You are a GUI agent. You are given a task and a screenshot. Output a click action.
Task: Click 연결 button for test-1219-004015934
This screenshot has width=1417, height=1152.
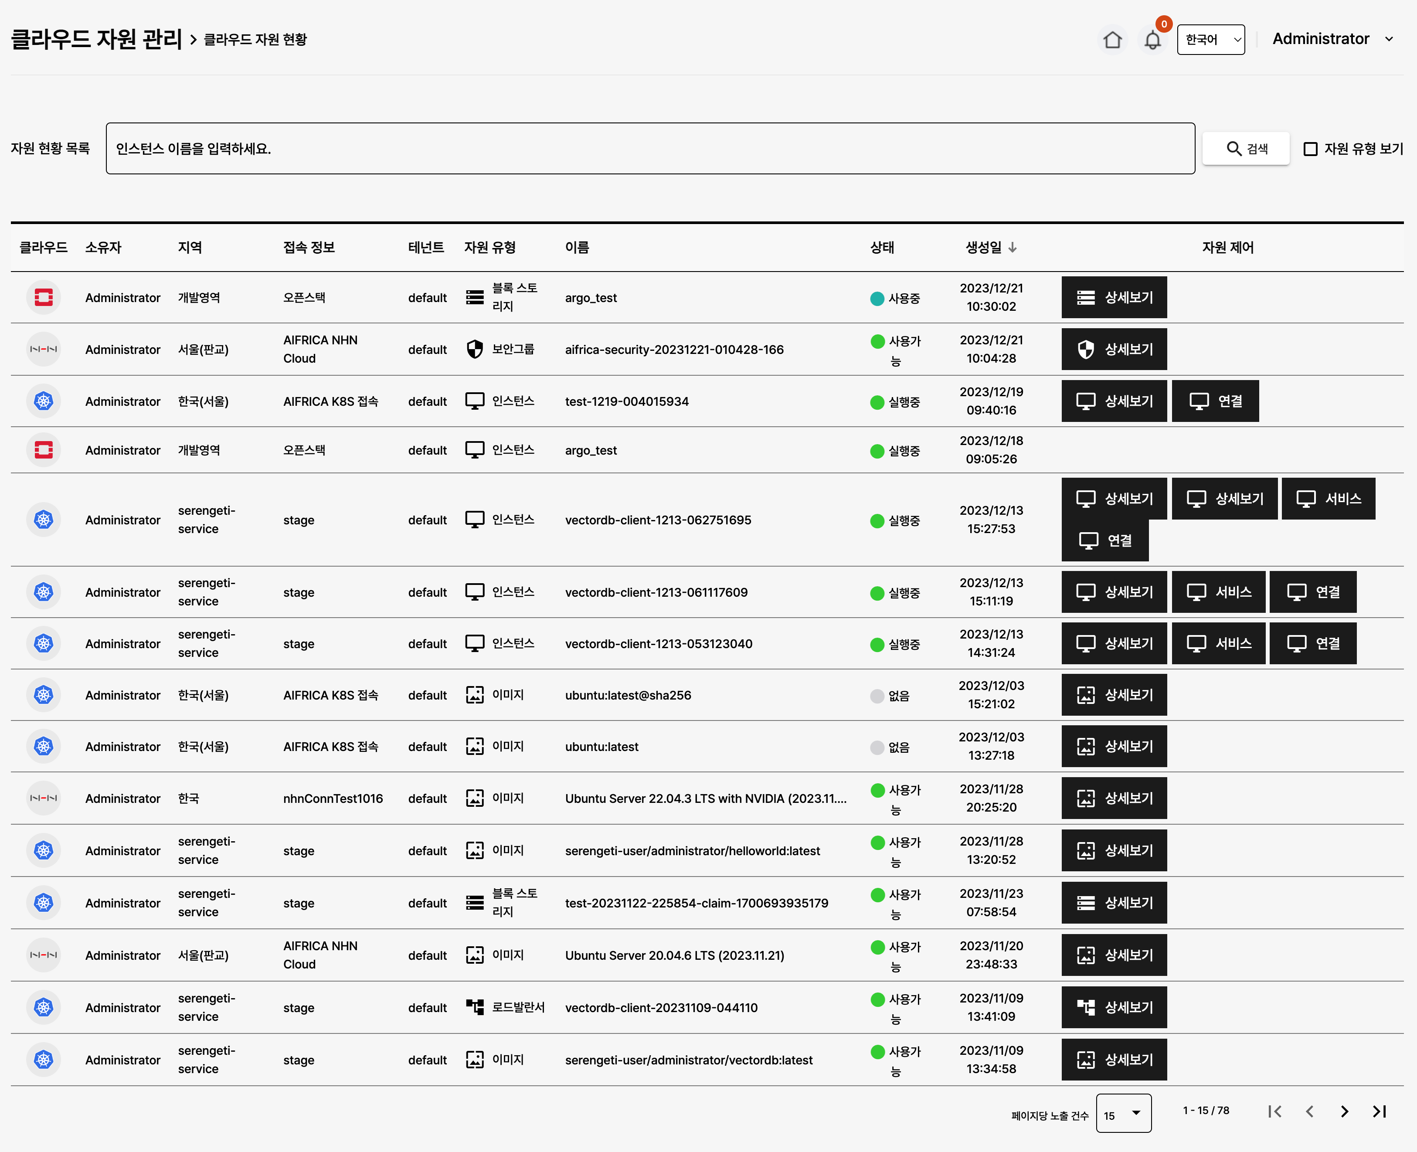point(1215,401)
